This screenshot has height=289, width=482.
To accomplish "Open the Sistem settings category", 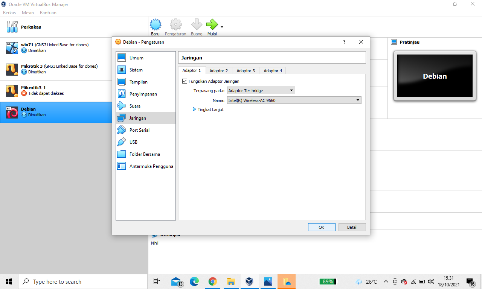I will (146, 70).
